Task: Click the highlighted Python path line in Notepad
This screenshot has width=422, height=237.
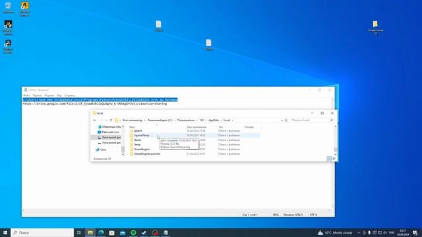Action: point(100,99)
